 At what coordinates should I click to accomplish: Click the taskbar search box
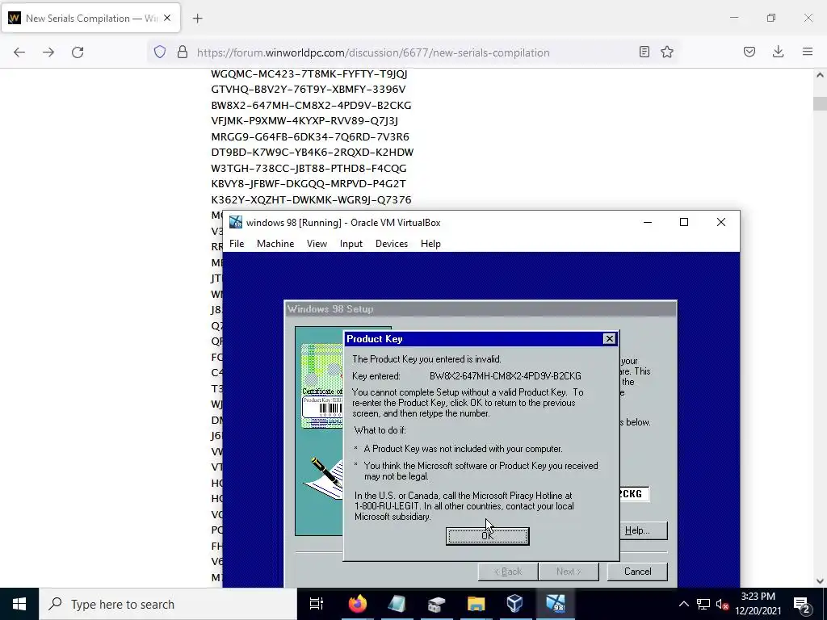tap(168, 604)
